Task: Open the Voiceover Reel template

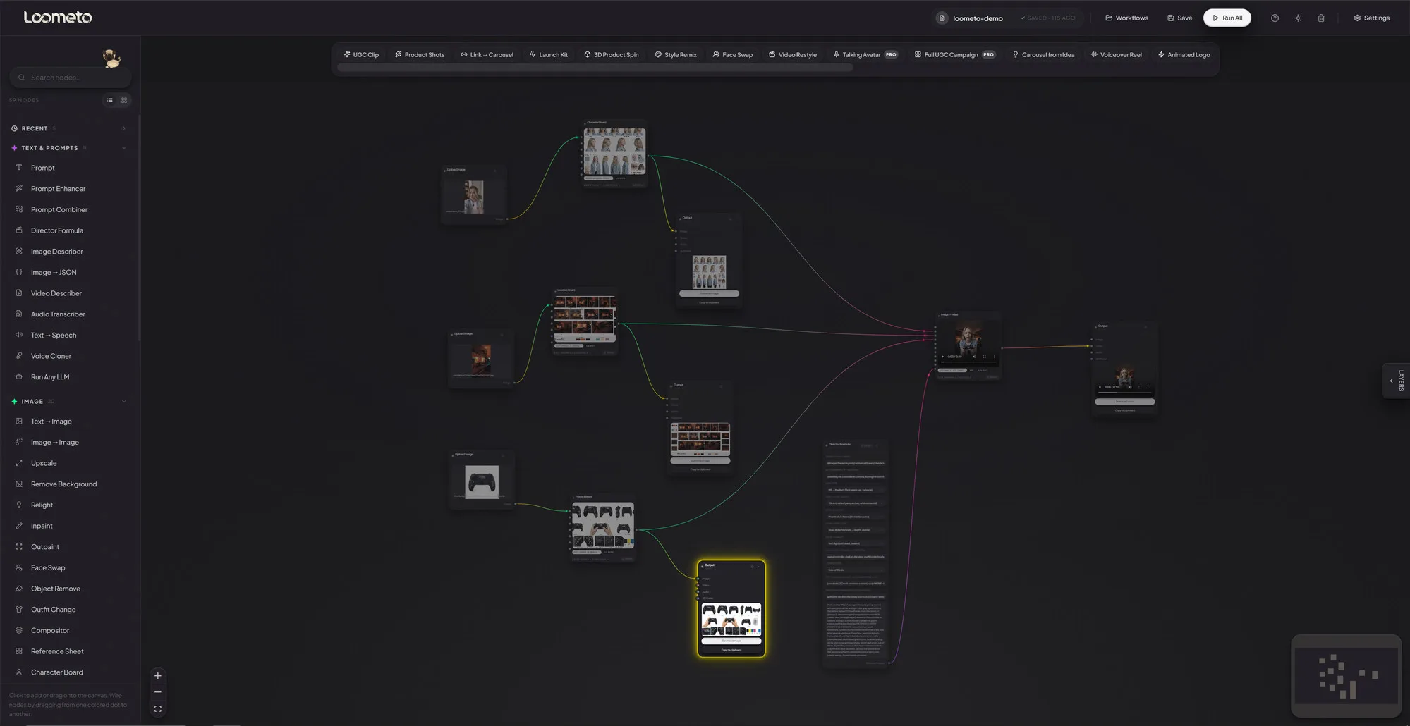Action: [x=1117, y=55]
